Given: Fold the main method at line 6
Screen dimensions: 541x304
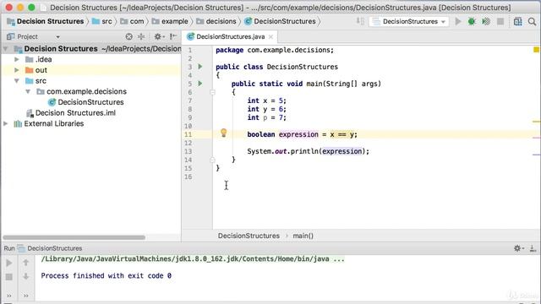Looking at the screenshot, I should [212, 92].
